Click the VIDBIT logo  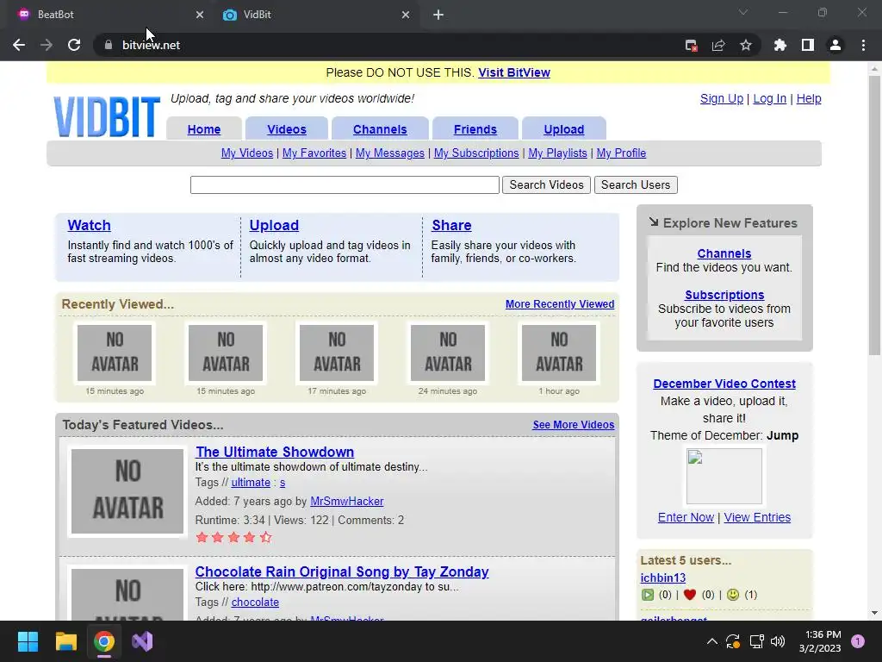[107, 116]
